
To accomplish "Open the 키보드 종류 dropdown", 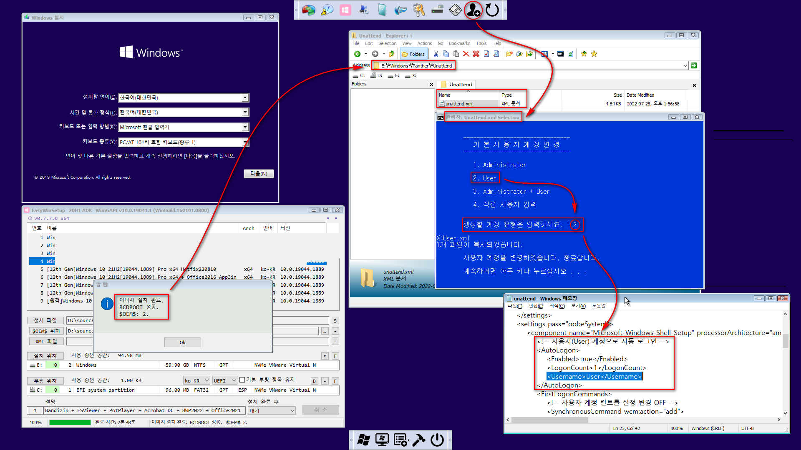I will click(x=245, y=142).
